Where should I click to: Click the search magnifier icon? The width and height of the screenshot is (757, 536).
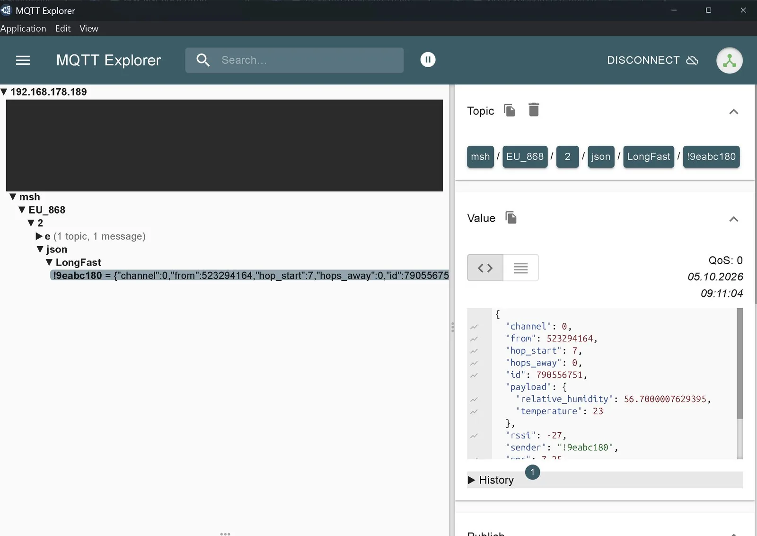[203, 60]
